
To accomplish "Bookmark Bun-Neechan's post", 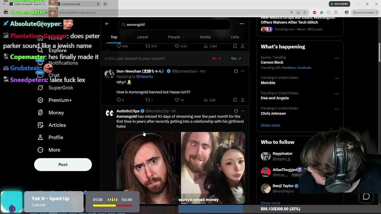I will tap(235, 100).
